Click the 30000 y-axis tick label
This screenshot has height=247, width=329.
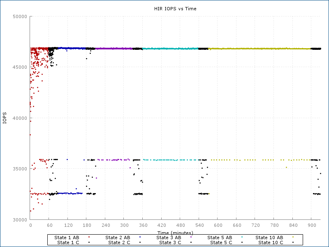coord(20,220)
